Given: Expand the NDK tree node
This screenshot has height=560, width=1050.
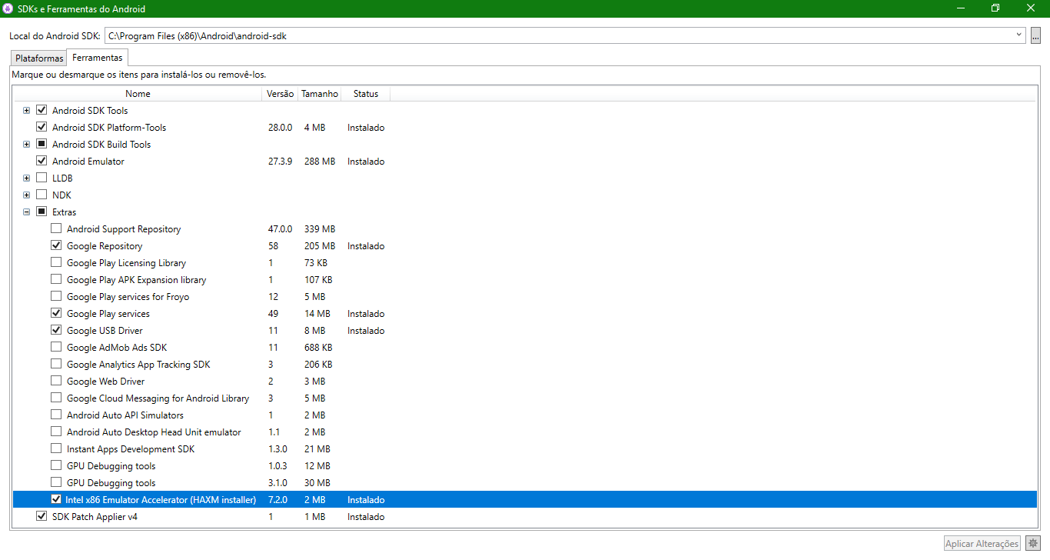Looking at the screenshot, I should pos(27,195).
